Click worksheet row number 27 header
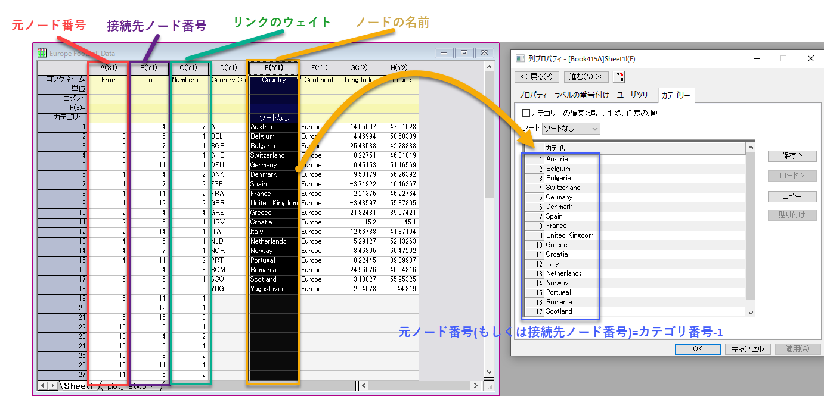This screenshot has height=396, width=824. (x=63, y=375)
